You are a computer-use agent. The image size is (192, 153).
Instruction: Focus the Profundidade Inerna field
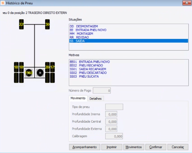point(111,114)
